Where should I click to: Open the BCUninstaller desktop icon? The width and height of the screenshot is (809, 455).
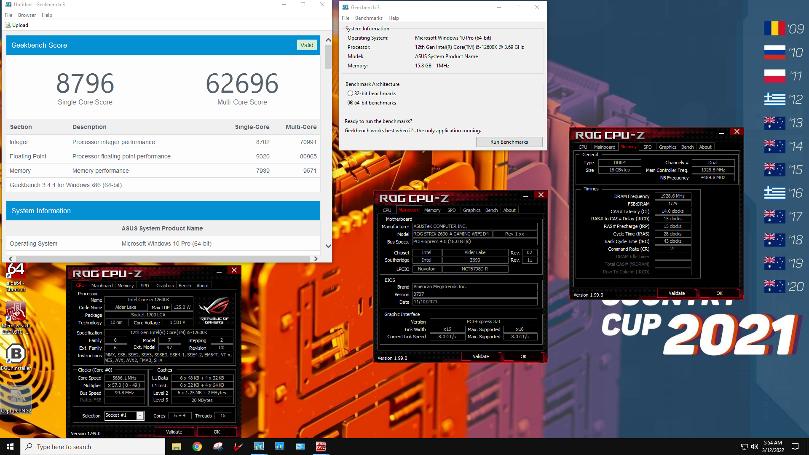(x=16, y=357)
